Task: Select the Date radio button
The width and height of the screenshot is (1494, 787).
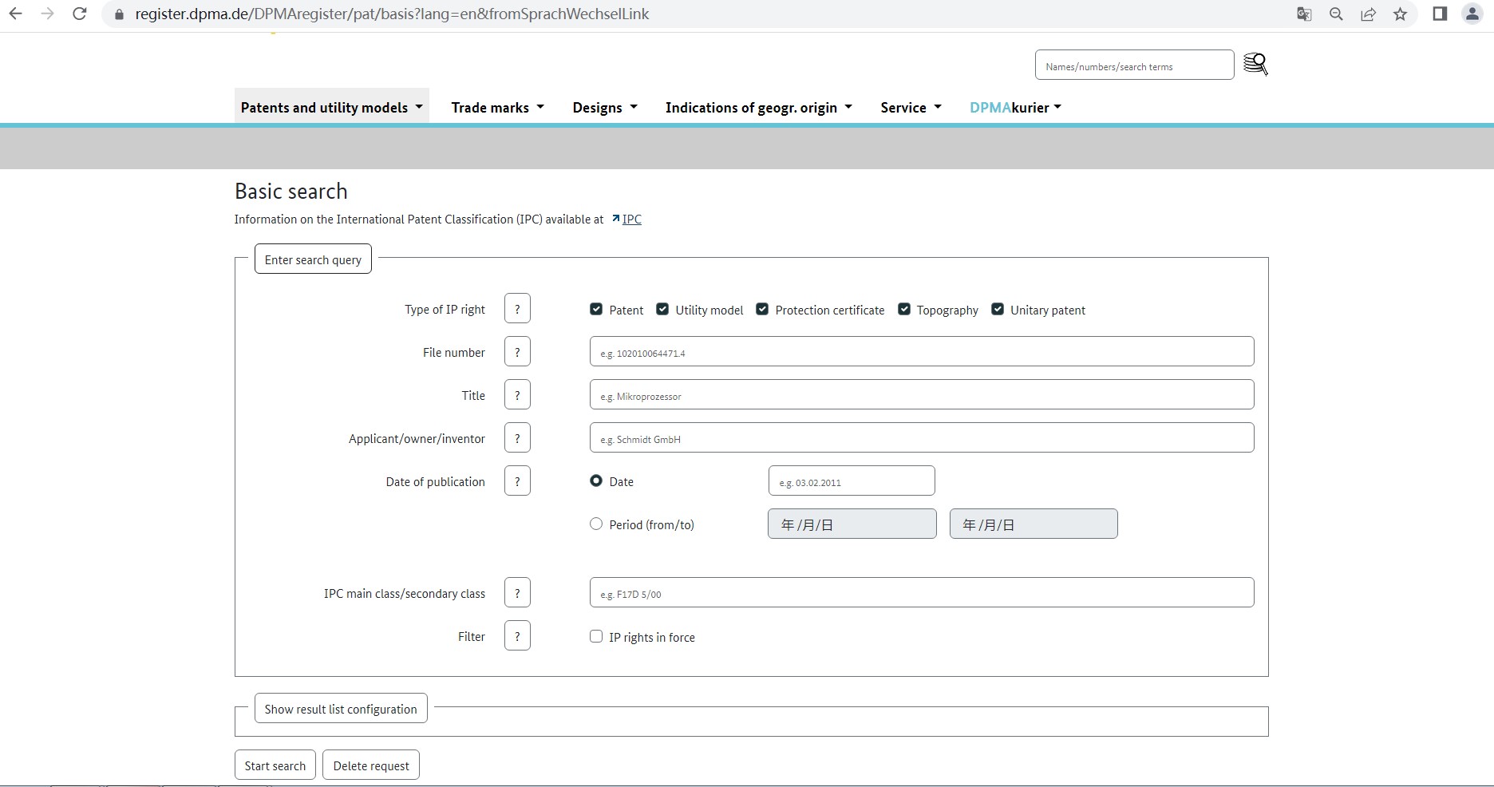Action: (596, 481)
